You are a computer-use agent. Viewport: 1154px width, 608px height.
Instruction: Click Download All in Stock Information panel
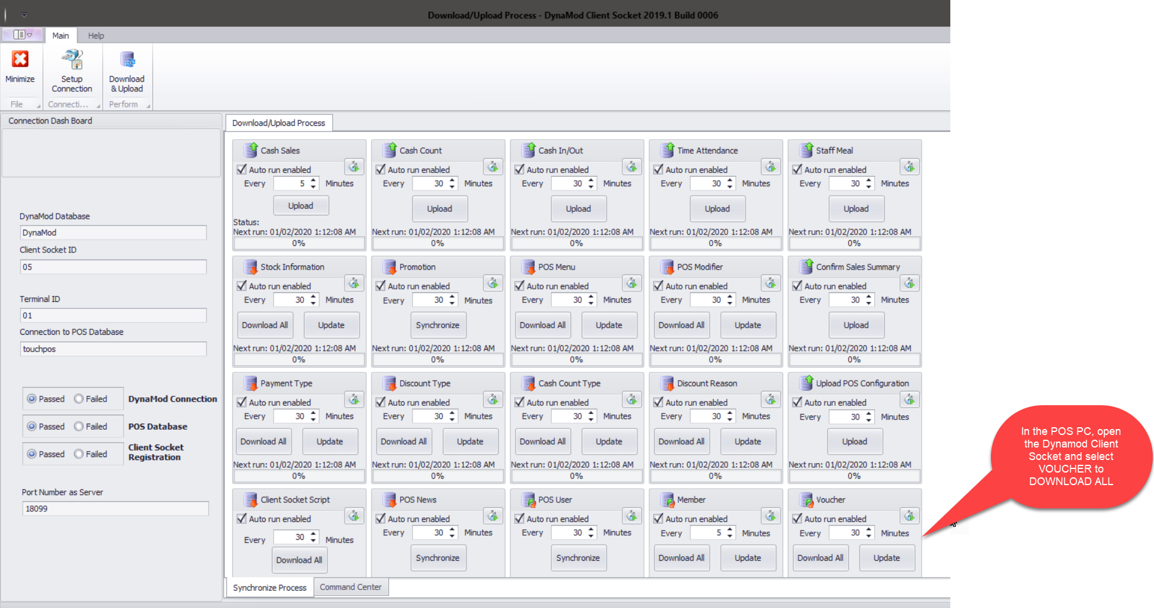265,325
